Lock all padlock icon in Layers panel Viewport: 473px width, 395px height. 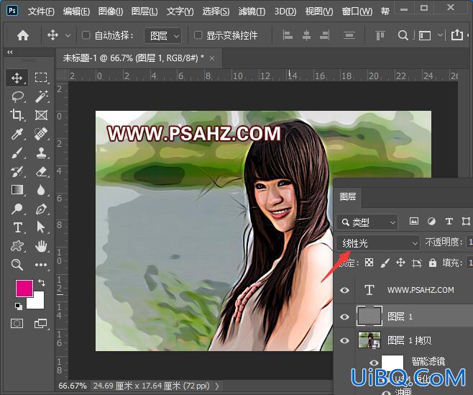click(433, 263)
